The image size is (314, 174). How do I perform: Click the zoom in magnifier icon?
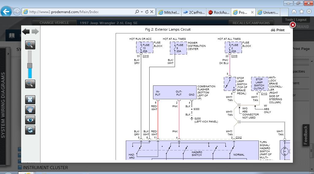(30, 45)
